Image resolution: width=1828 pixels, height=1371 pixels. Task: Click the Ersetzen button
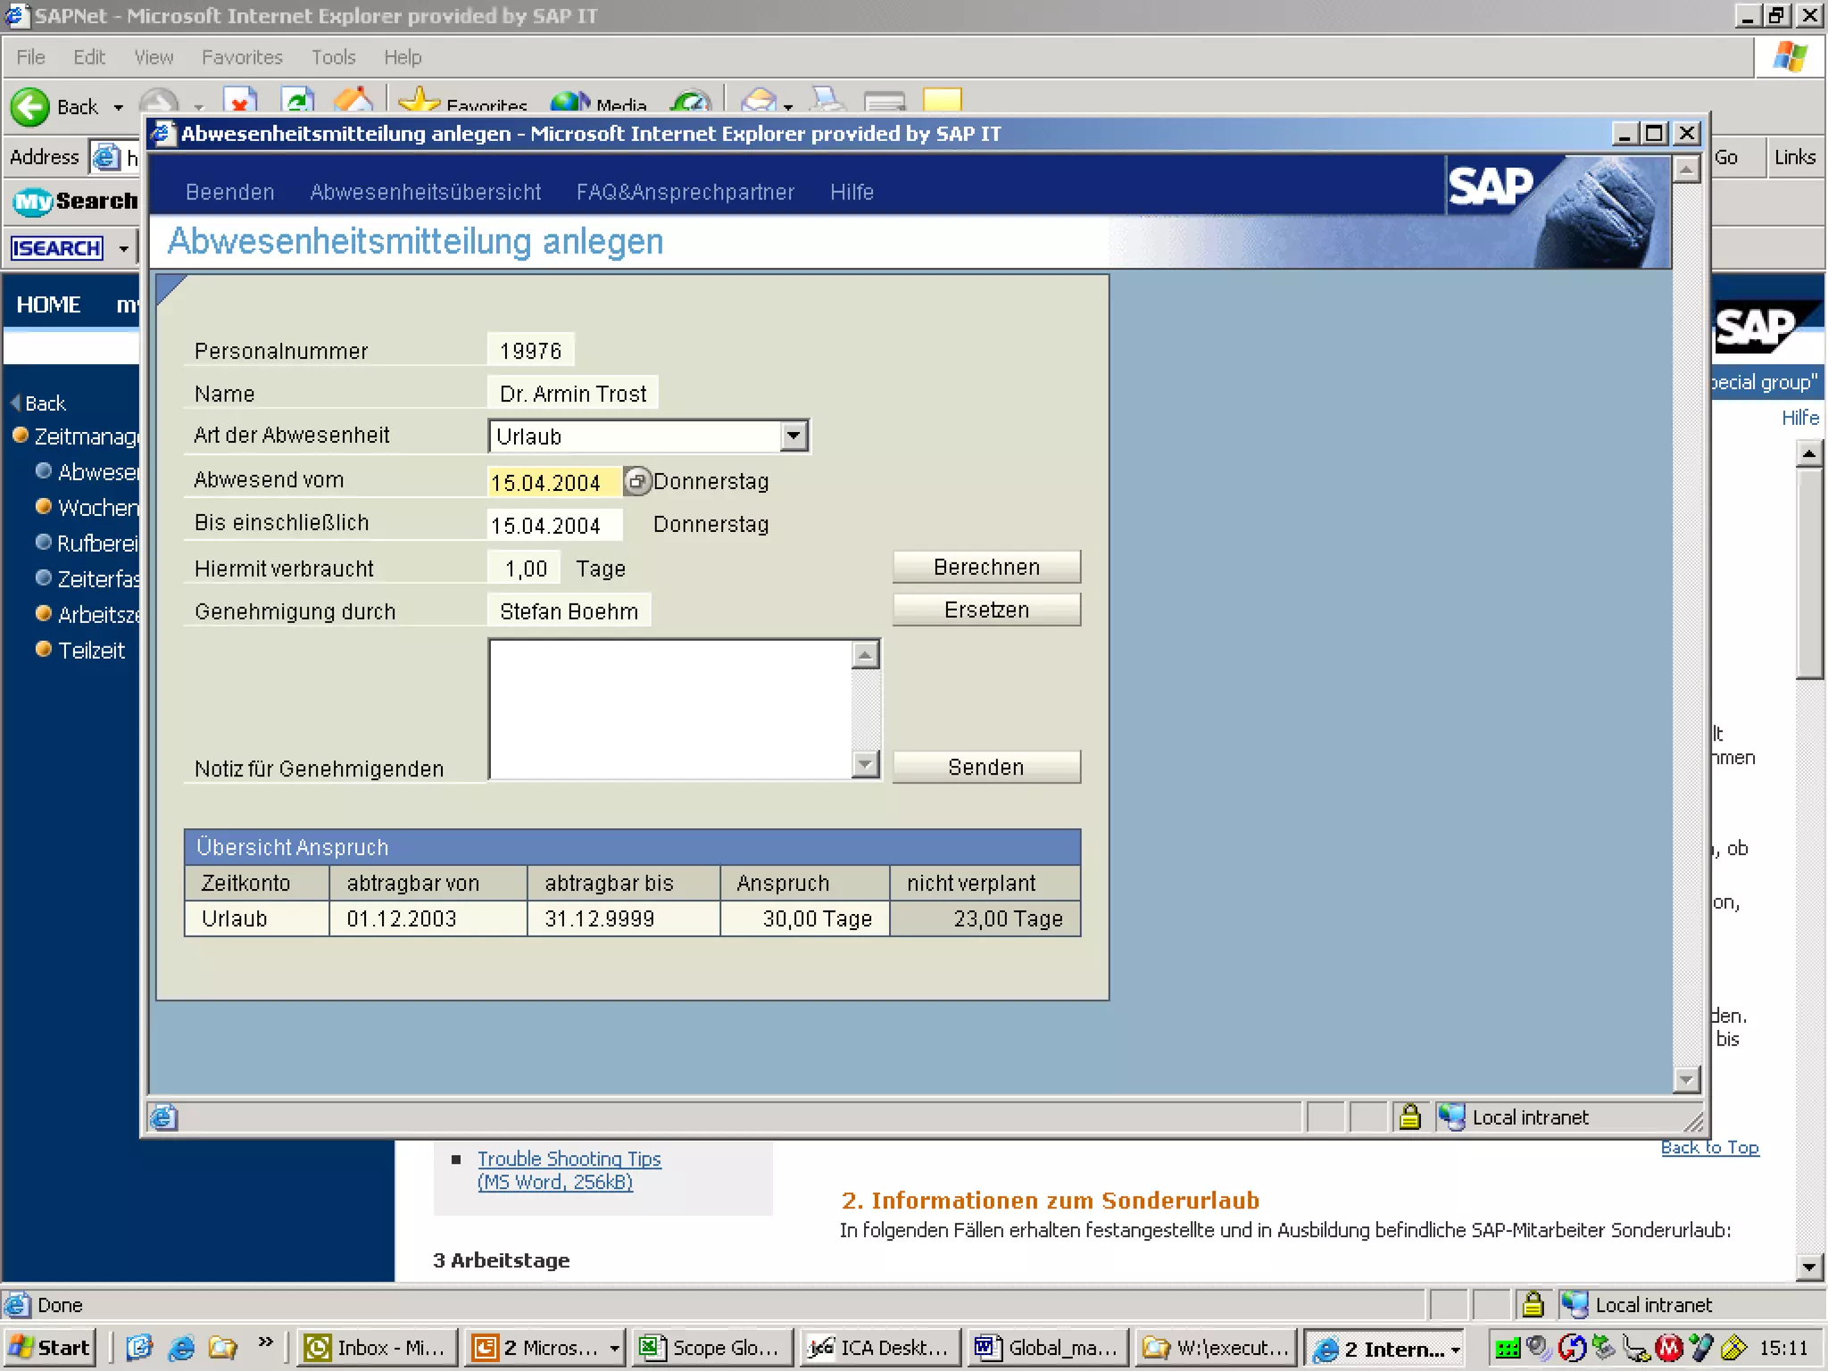pyautogui.click(x=986, y=610)
